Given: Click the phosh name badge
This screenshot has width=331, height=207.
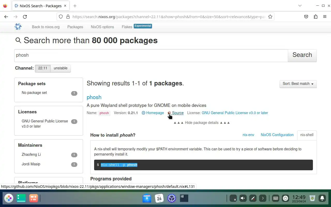Looking at the screenshot, I should (x=104, y=113).
